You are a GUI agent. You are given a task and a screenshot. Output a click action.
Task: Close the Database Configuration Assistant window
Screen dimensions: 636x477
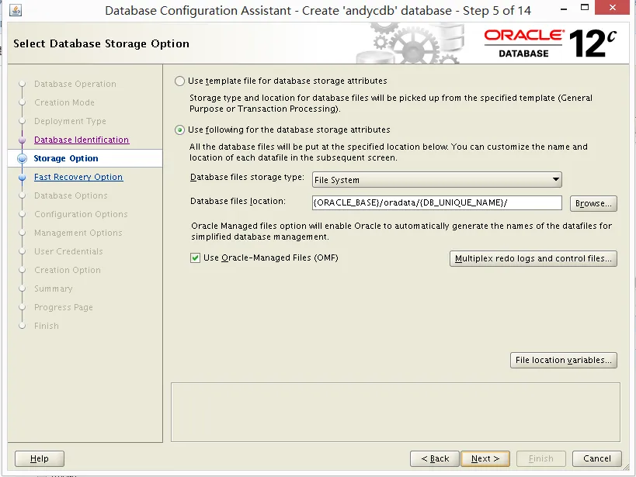coord(613,7)
